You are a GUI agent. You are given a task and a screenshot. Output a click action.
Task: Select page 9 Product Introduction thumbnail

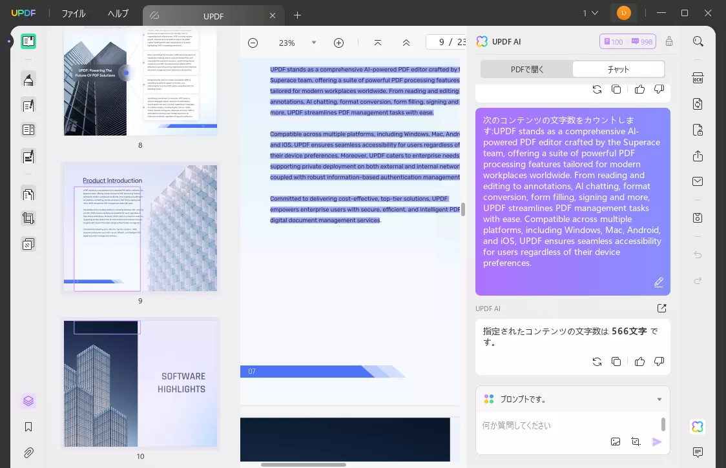click(x=140, y=229)
